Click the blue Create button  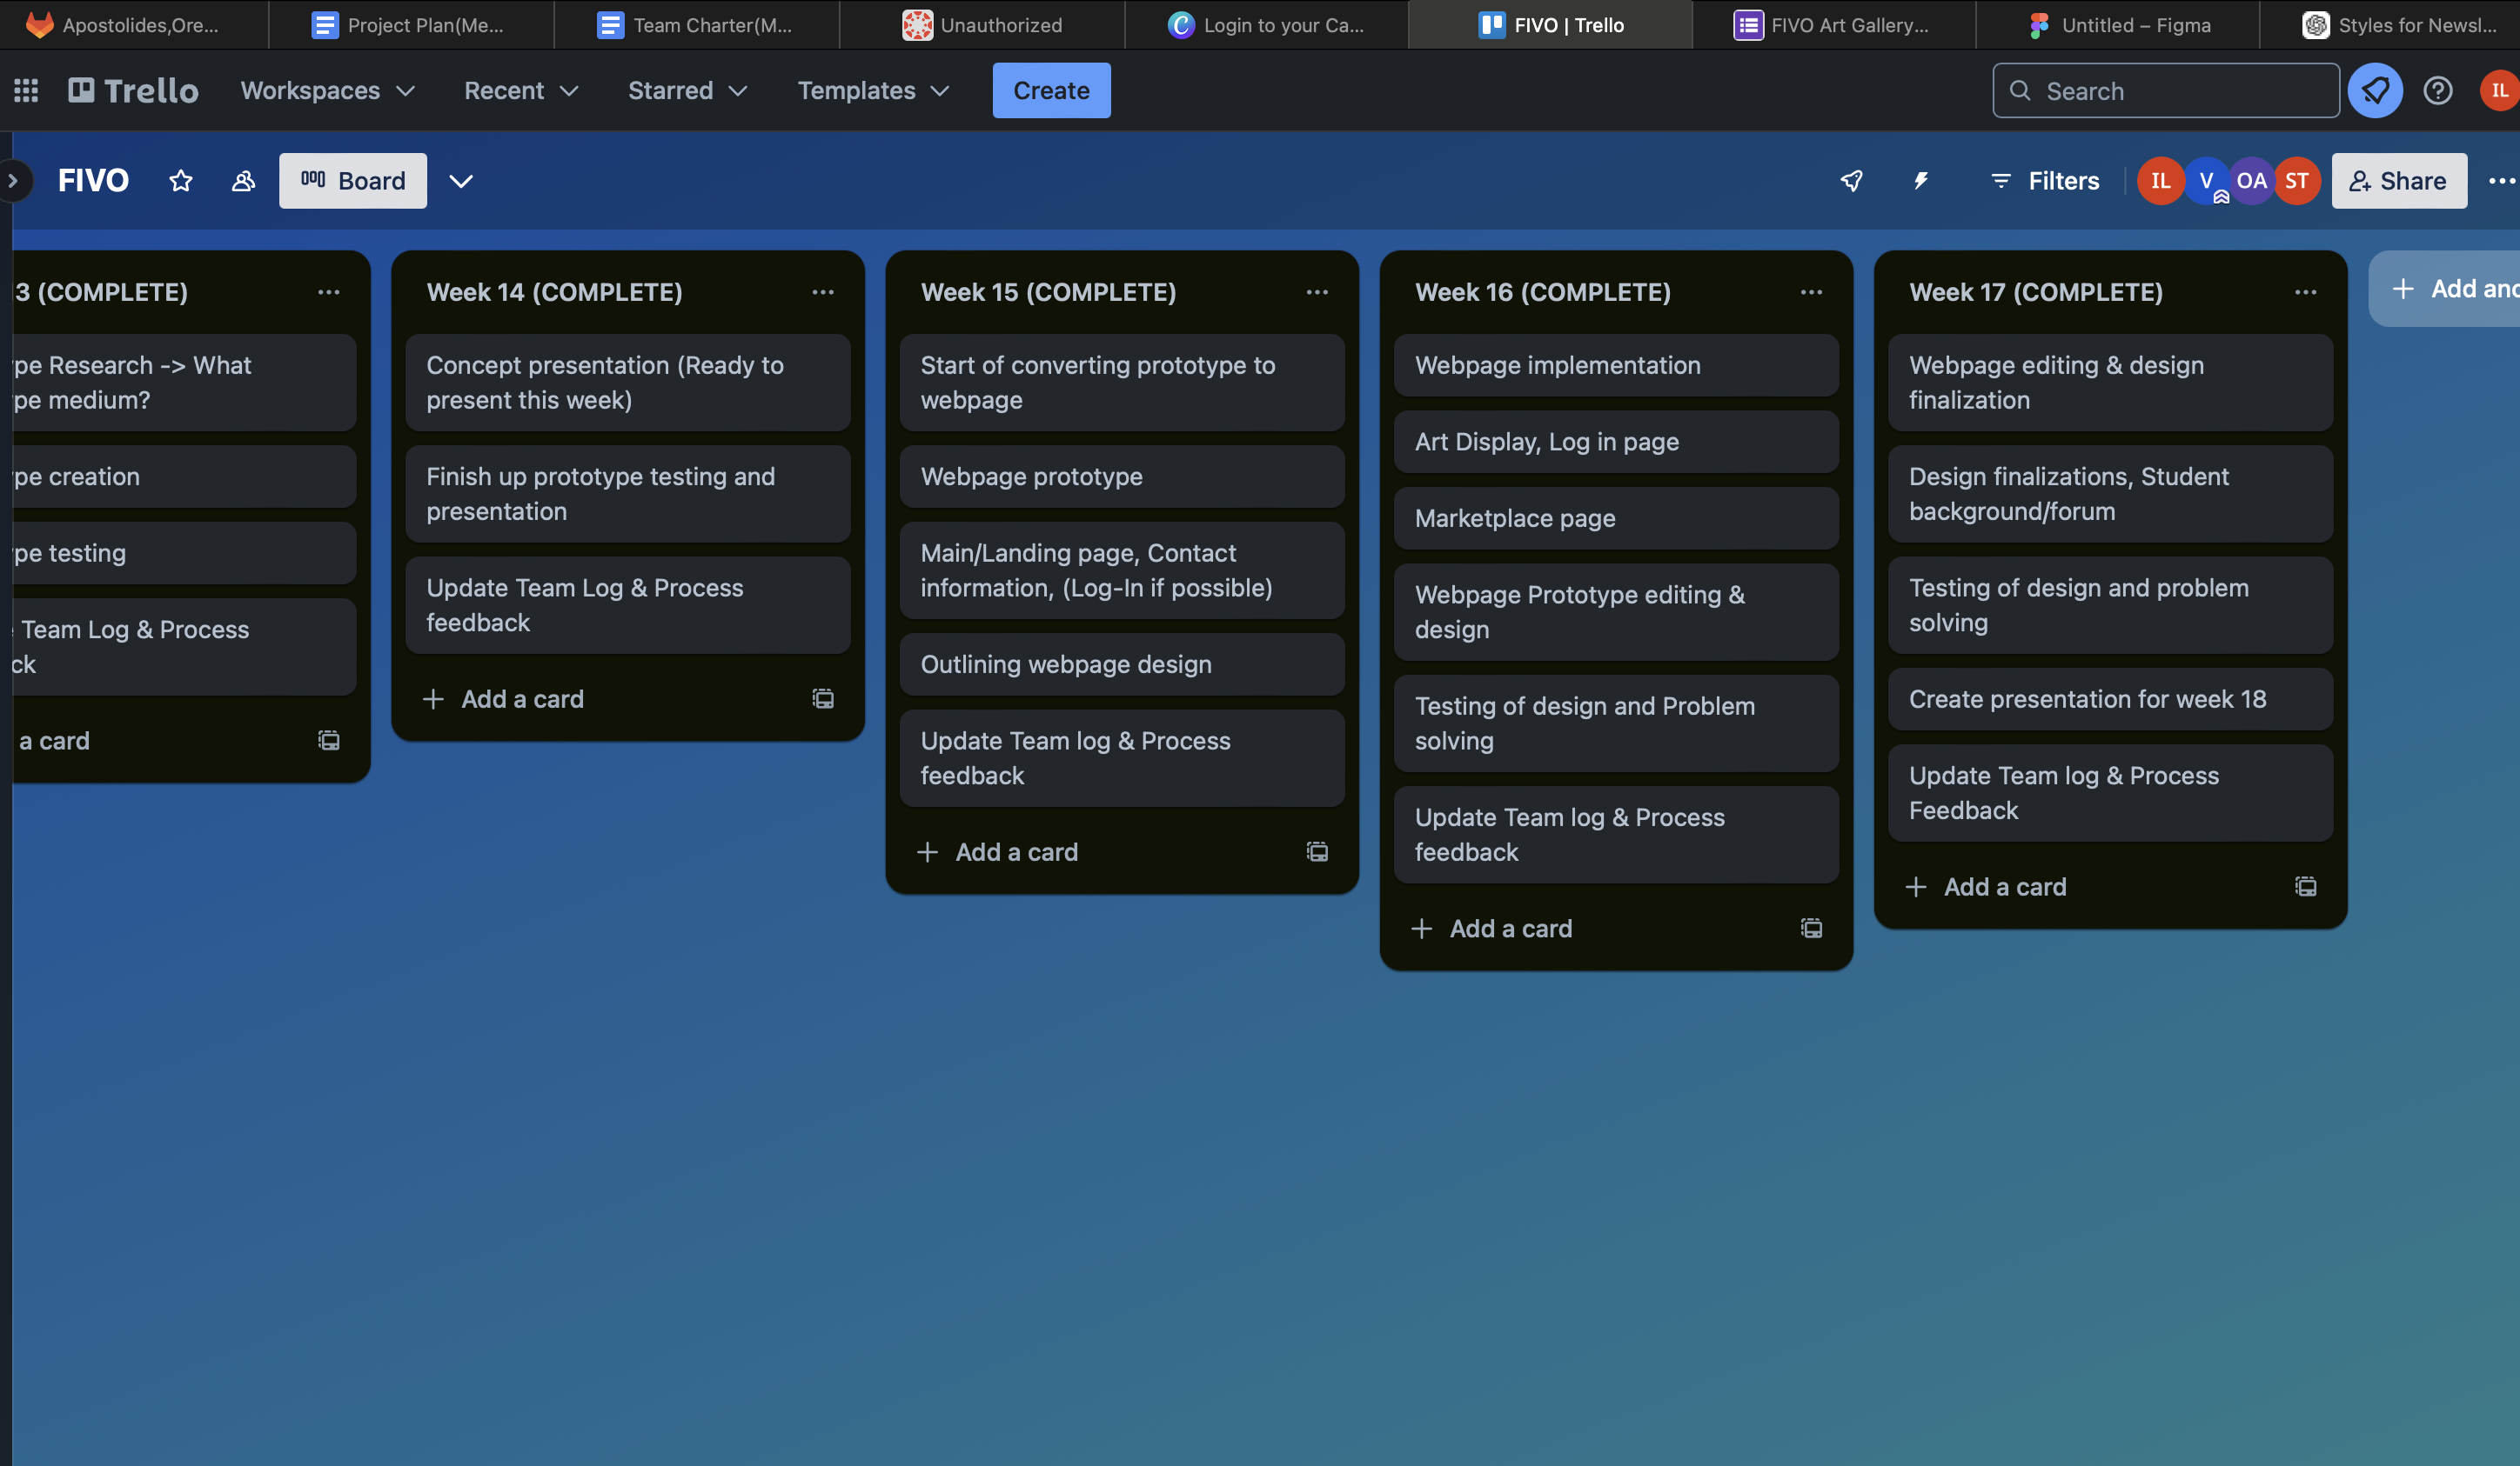point(1050,91)
